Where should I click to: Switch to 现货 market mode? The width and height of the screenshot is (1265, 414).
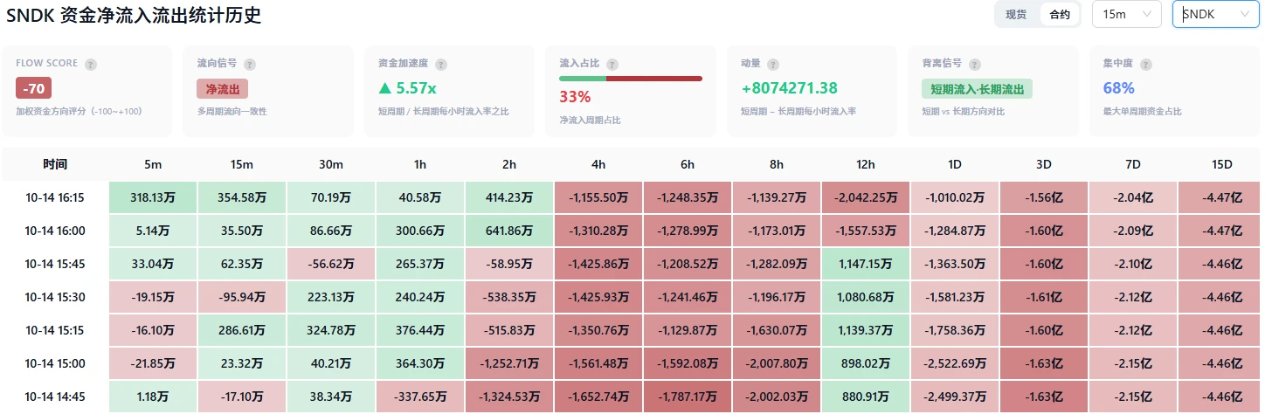(x=1016, y=15)
